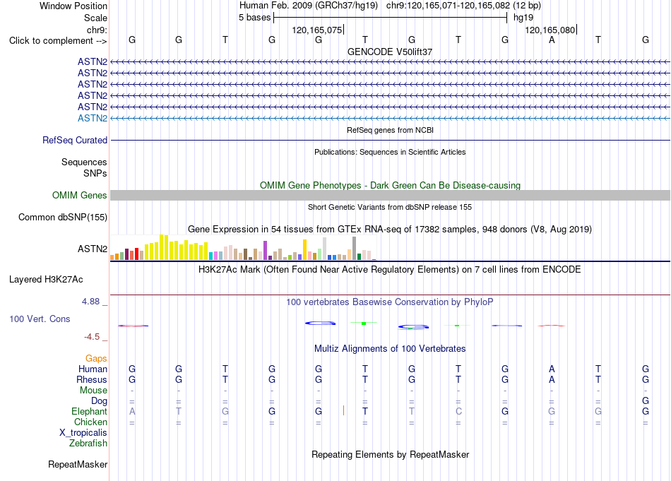
Task: Click the 100 Vert. Cons label
Action: [x=40, y=319]
